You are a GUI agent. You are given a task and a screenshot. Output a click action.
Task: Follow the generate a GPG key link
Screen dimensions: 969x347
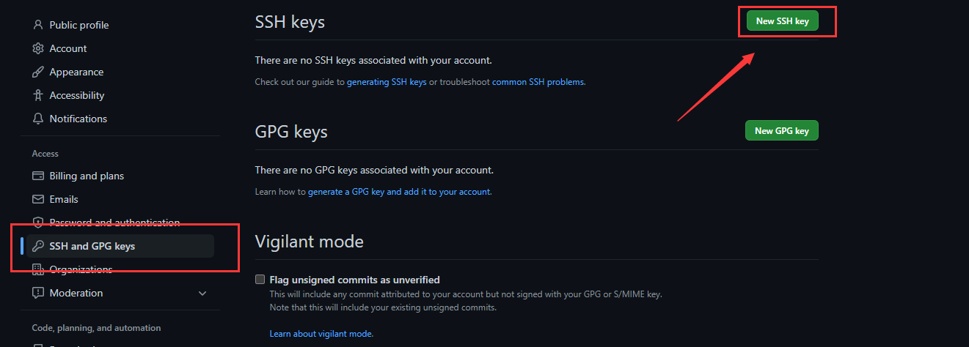pos(399,192)
